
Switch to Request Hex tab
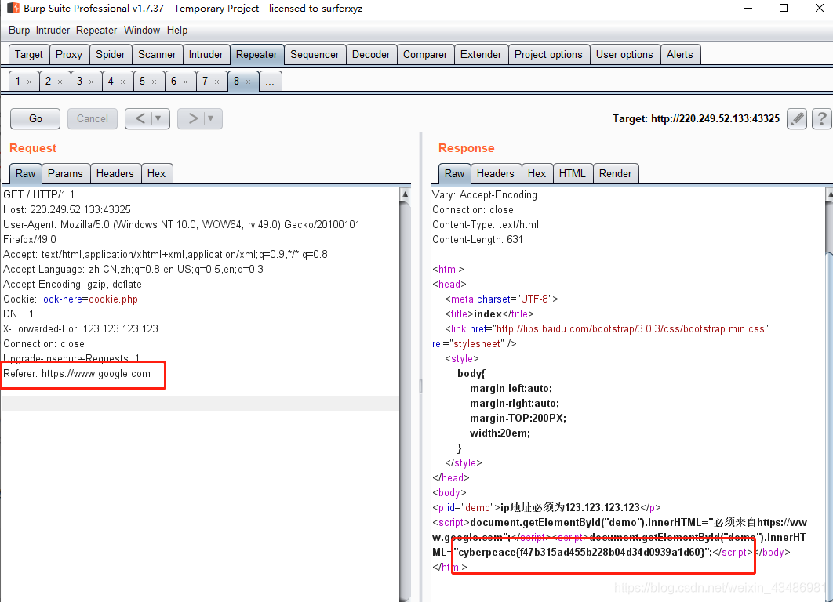point(156,173)
